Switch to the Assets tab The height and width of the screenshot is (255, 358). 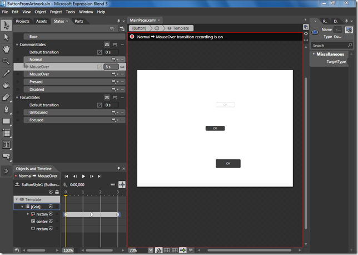(41, 21)
